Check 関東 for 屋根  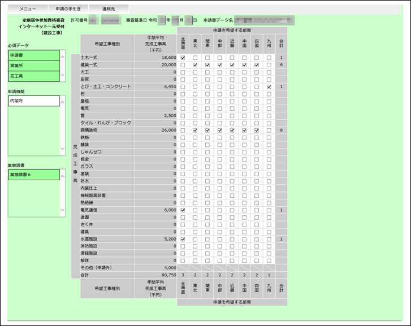[207, 101]
